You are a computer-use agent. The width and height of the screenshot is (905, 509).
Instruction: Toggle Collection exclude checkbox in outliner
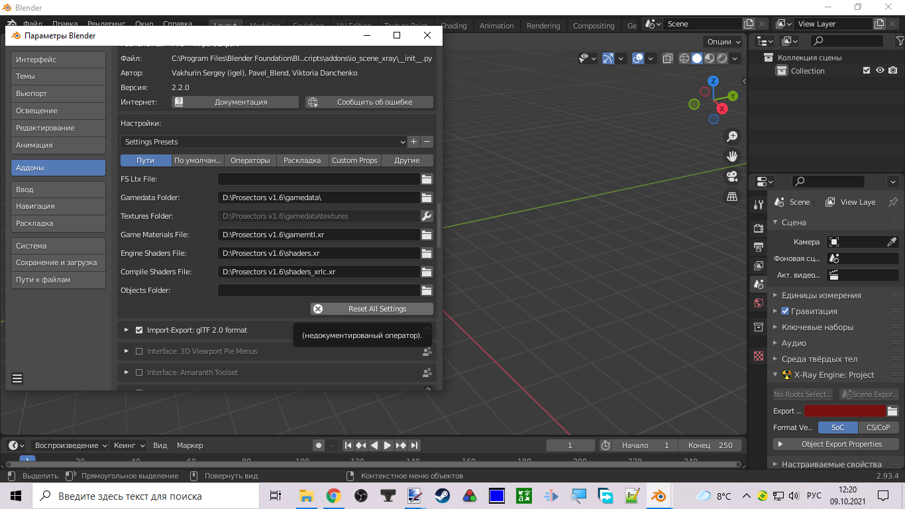pos(867,71)
